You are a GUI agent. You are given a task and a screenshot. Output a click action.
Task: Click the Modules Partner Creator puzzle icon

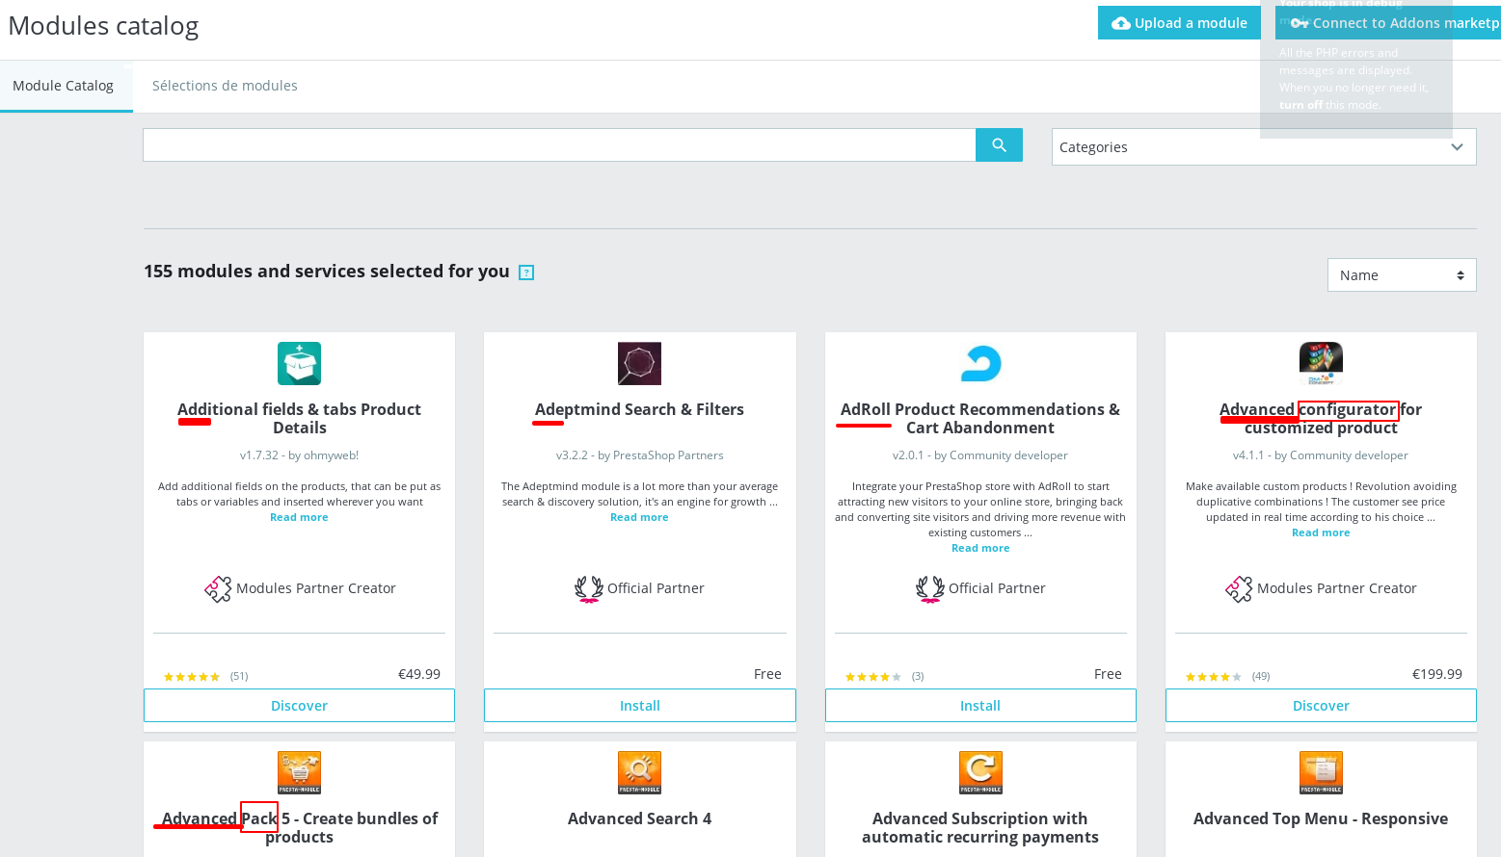219,588
